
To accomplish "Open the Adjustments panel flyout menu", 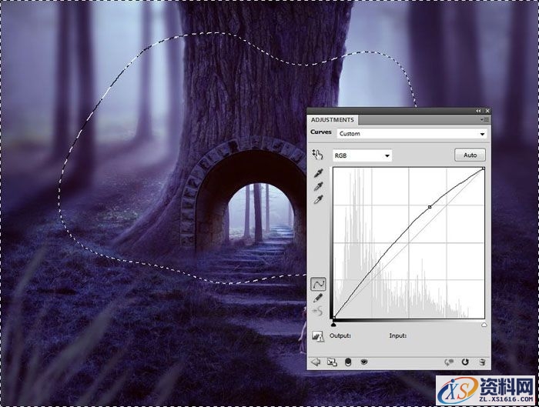I will coord(484,120).
